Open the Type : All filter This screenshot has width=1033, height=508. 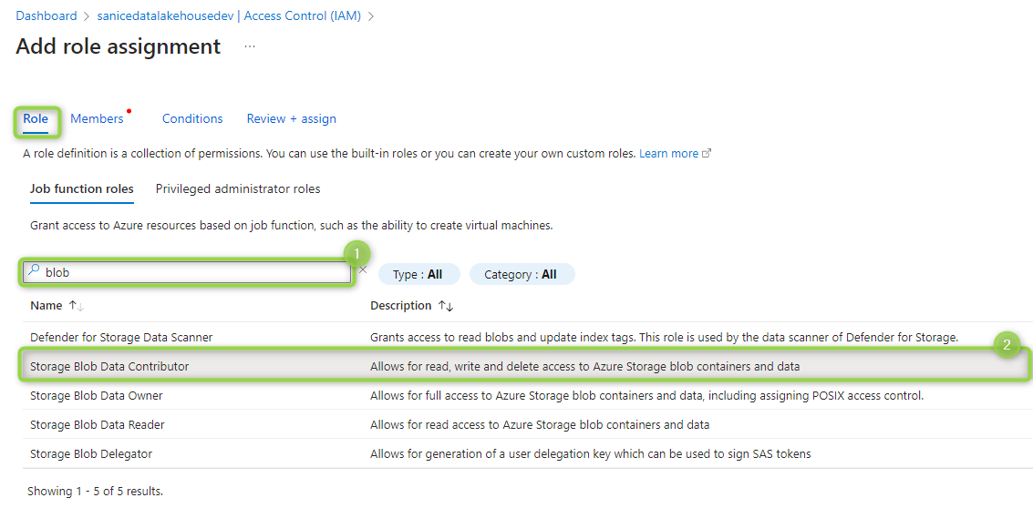(x=418, y=274)
